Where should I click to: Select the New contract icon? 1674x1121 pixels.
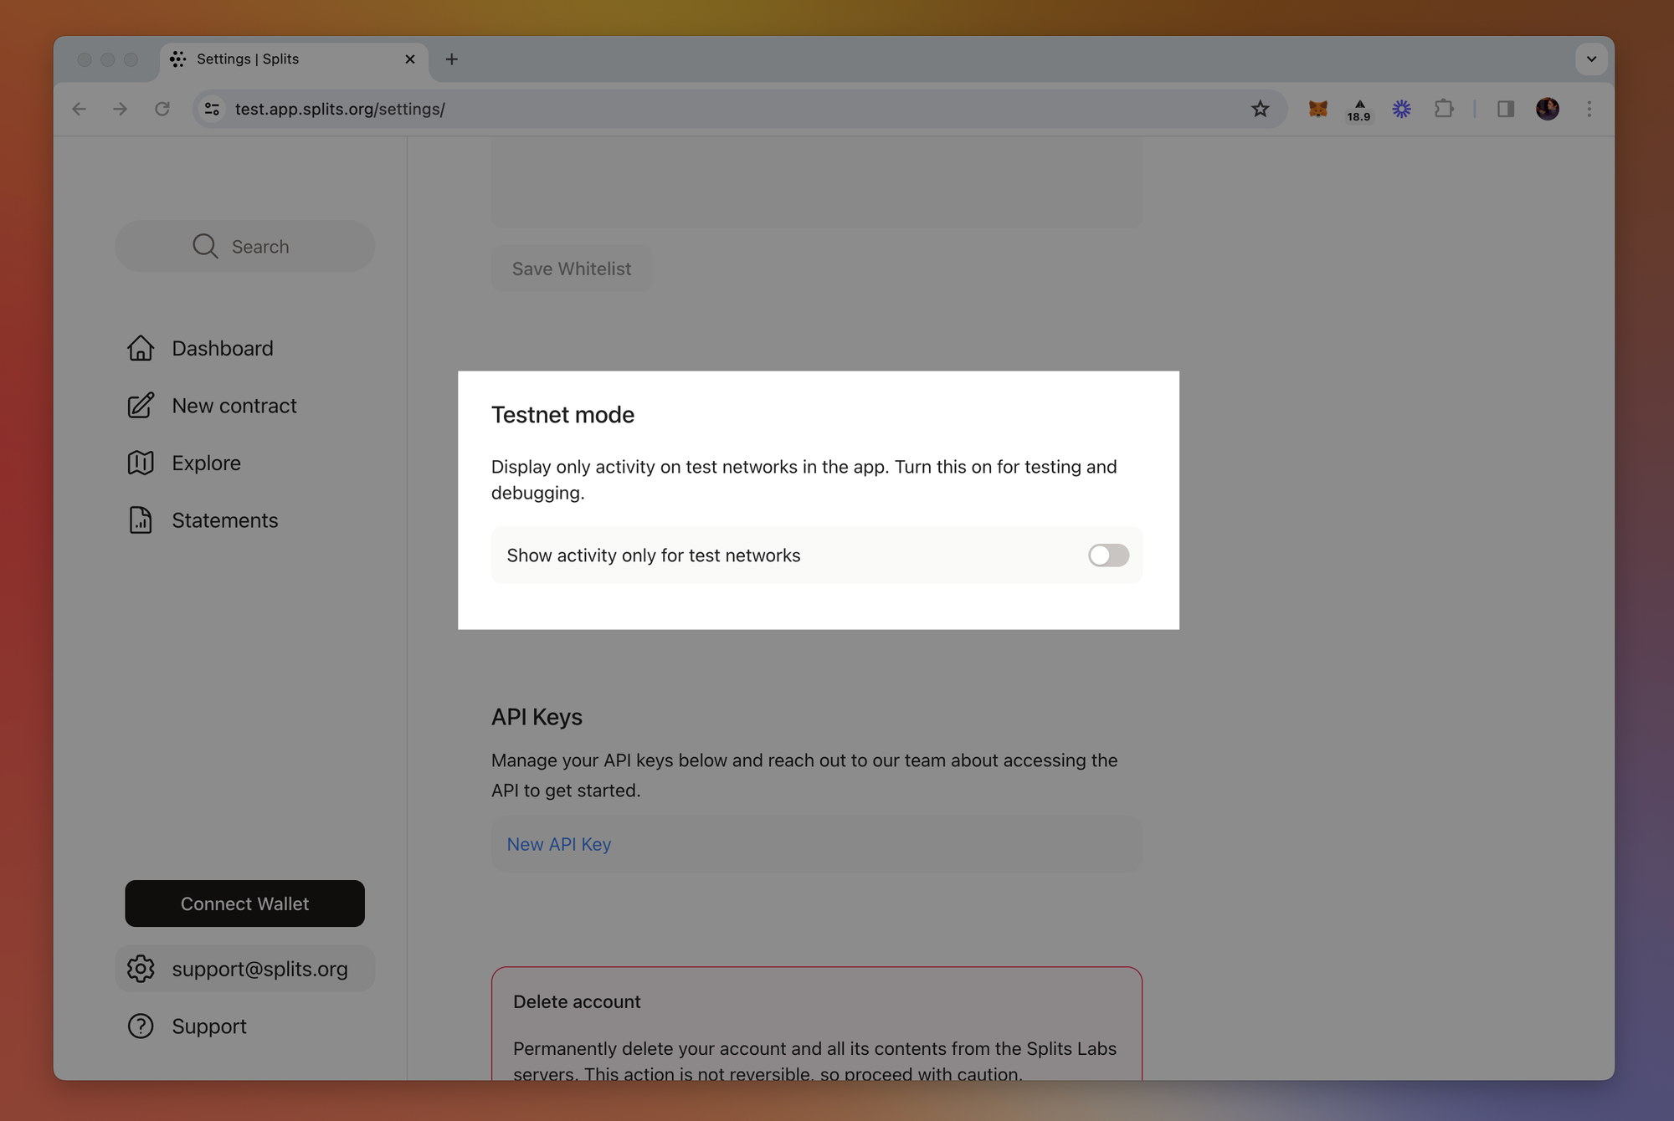141,405
